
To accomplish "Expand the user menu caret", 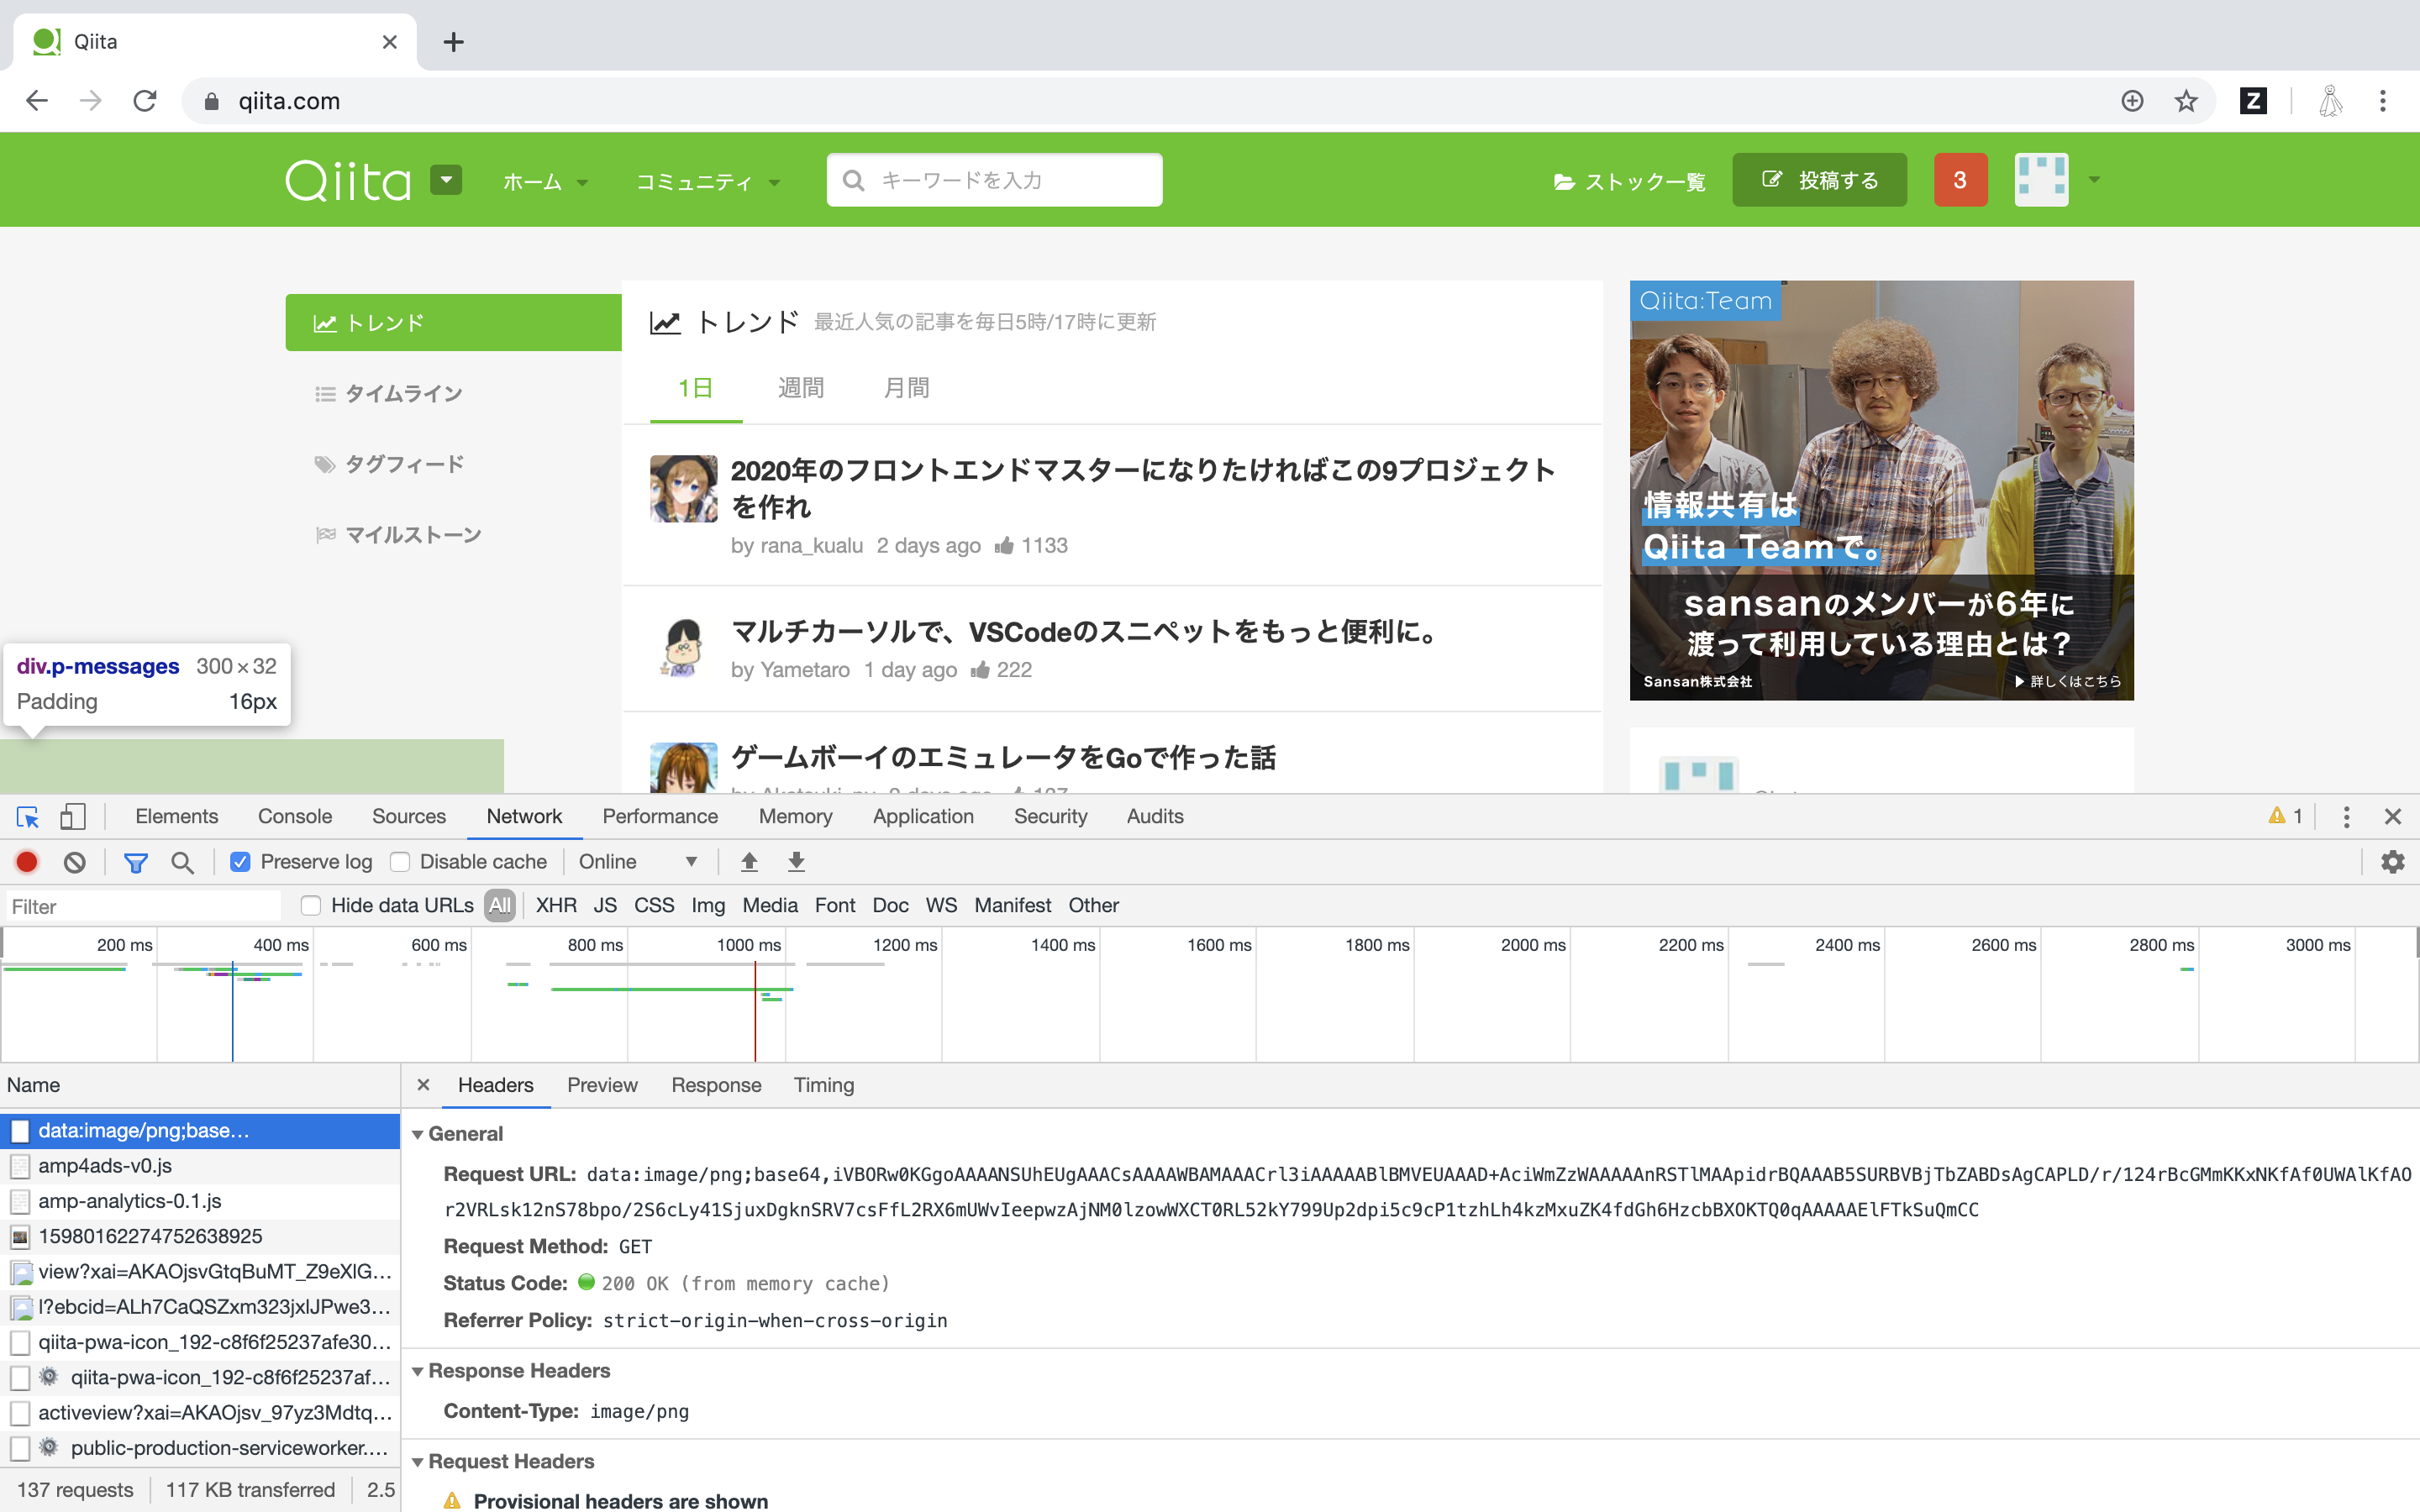I will coord(2094,181).
